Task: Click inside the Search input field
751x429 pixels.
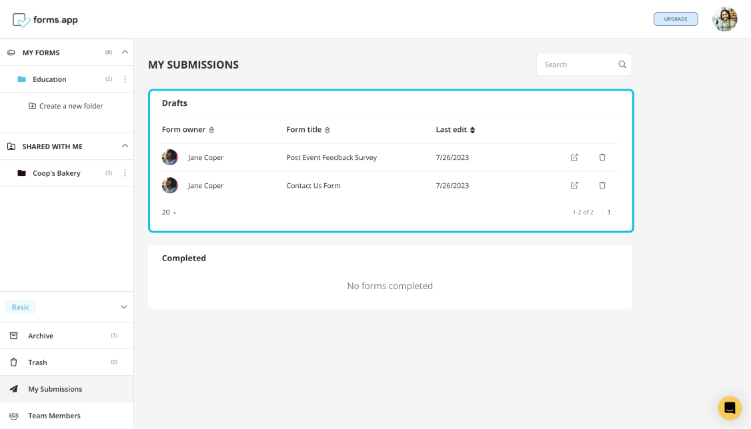Action: pos(577,64)
